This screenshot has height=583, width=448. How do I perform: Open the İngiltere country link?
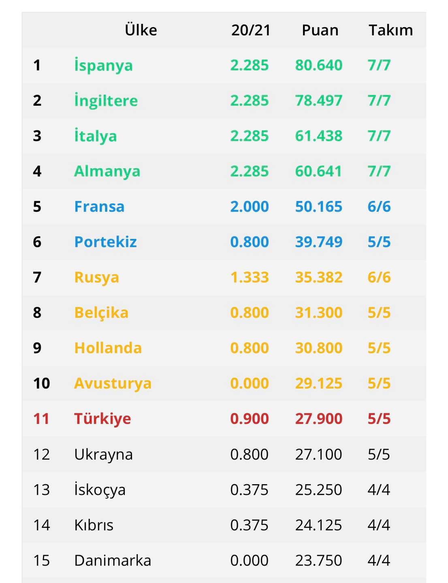click(x=106, y=101)
